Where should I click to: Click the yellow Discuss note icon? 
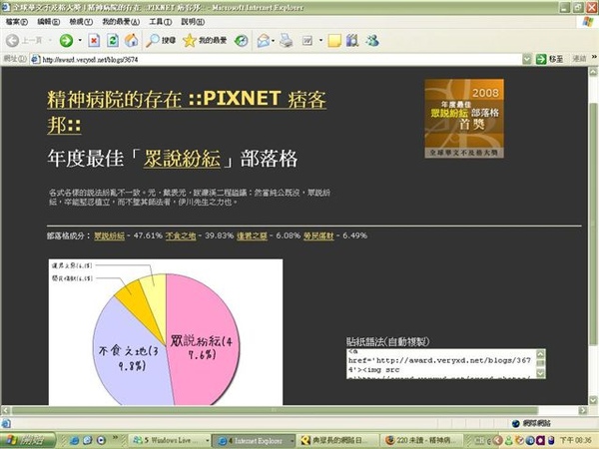click(334, 41)
